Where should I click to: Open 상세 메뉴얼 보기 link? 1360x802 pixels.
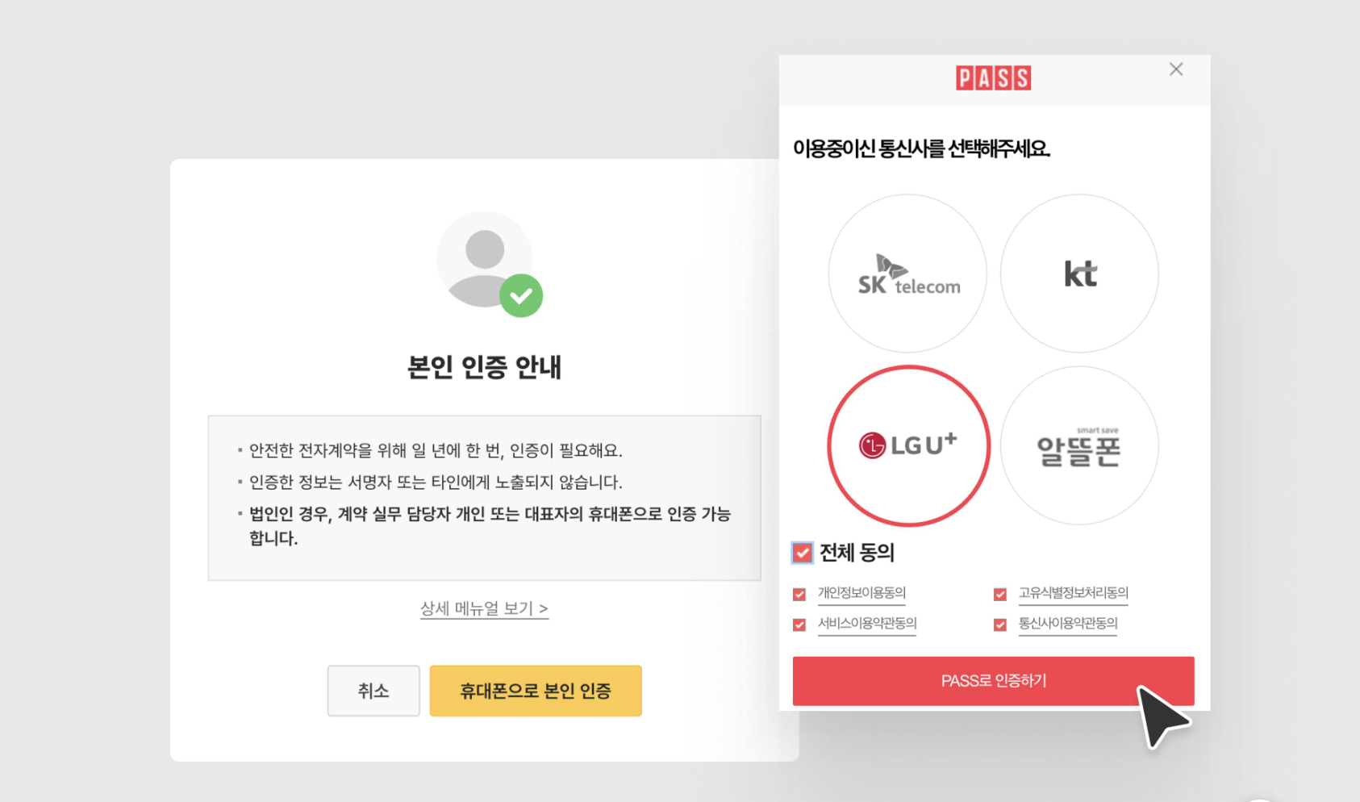[484, 608]
